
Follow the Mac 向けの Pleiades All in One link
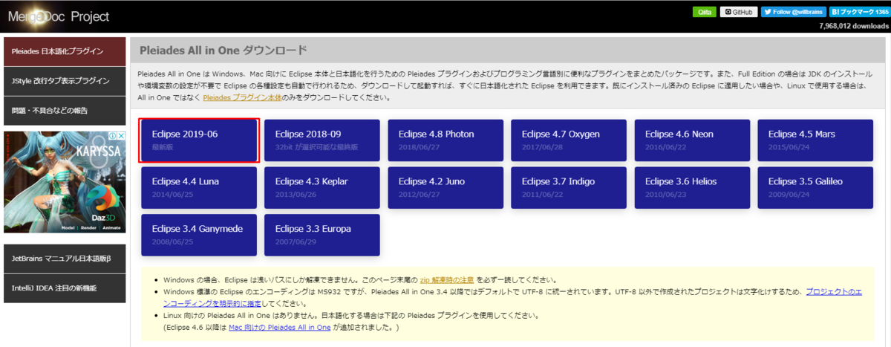coord(281,327)
